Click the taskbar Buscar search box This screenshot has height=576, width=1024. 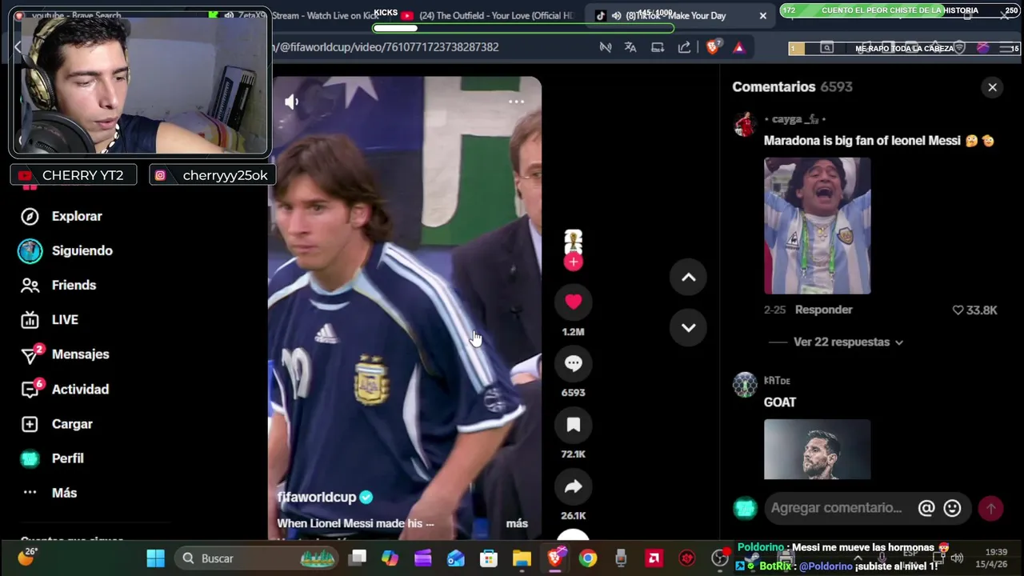258,558
